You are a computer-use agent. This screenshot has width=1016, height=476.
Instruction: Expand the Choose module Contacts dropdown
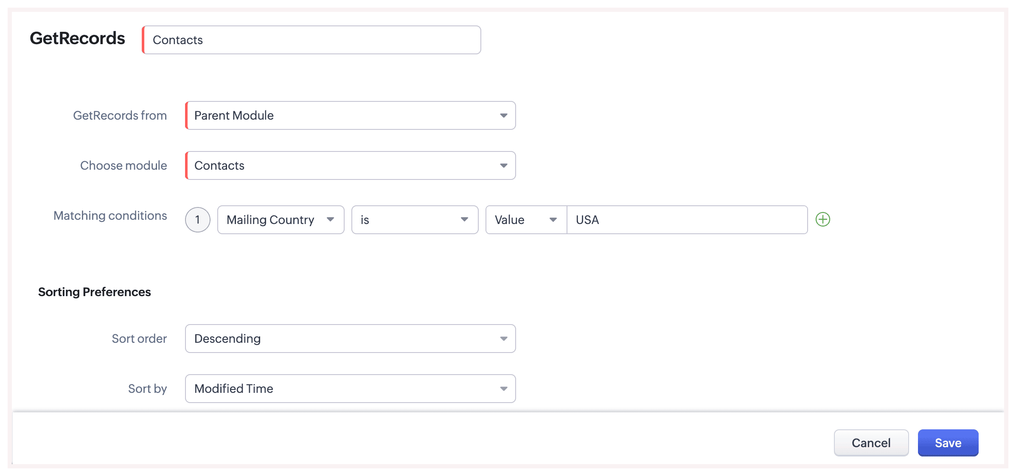[350, 165]
